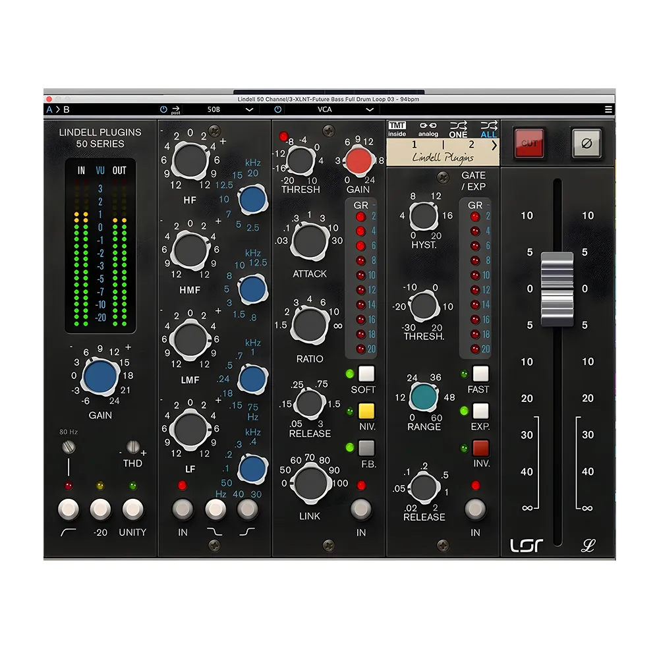Click the post routing arrow icon
Viewport: 659px width, 659px height.
[x=176, y=109]
